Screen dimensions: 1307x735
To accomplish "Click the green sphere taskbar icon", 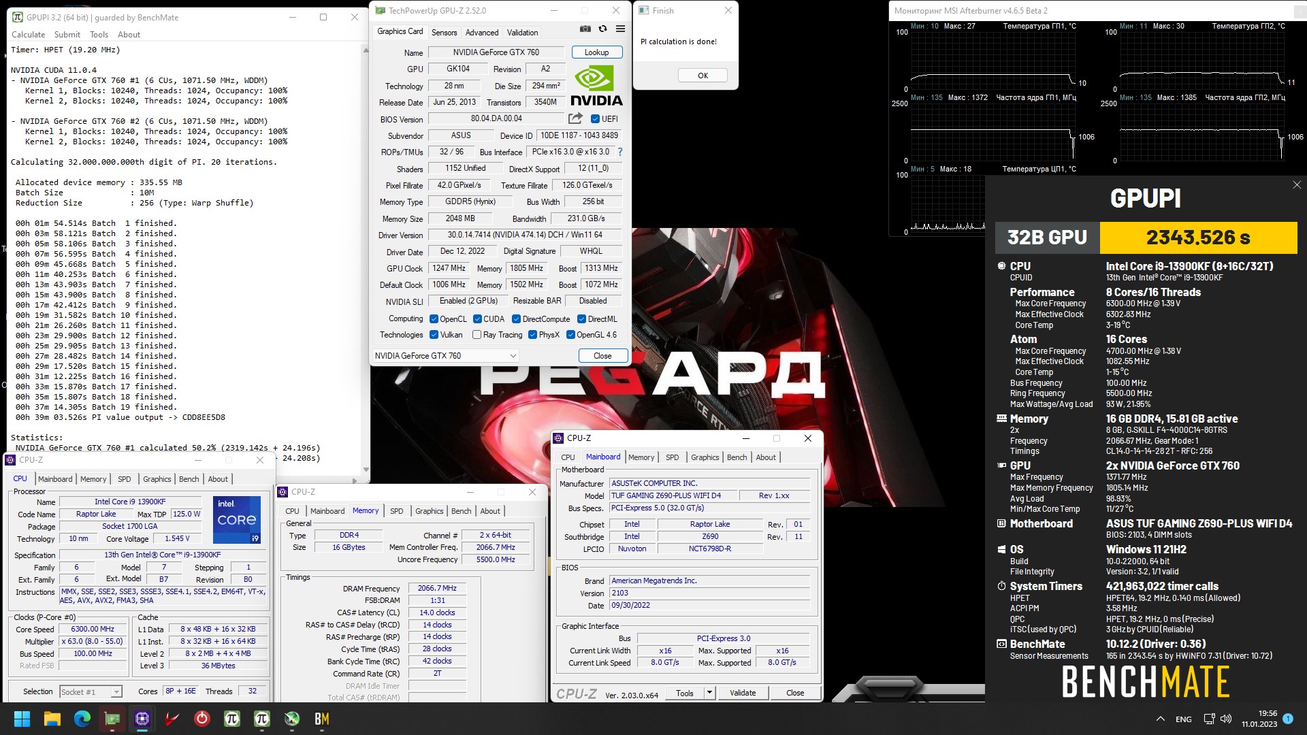I will pos(292,719).
